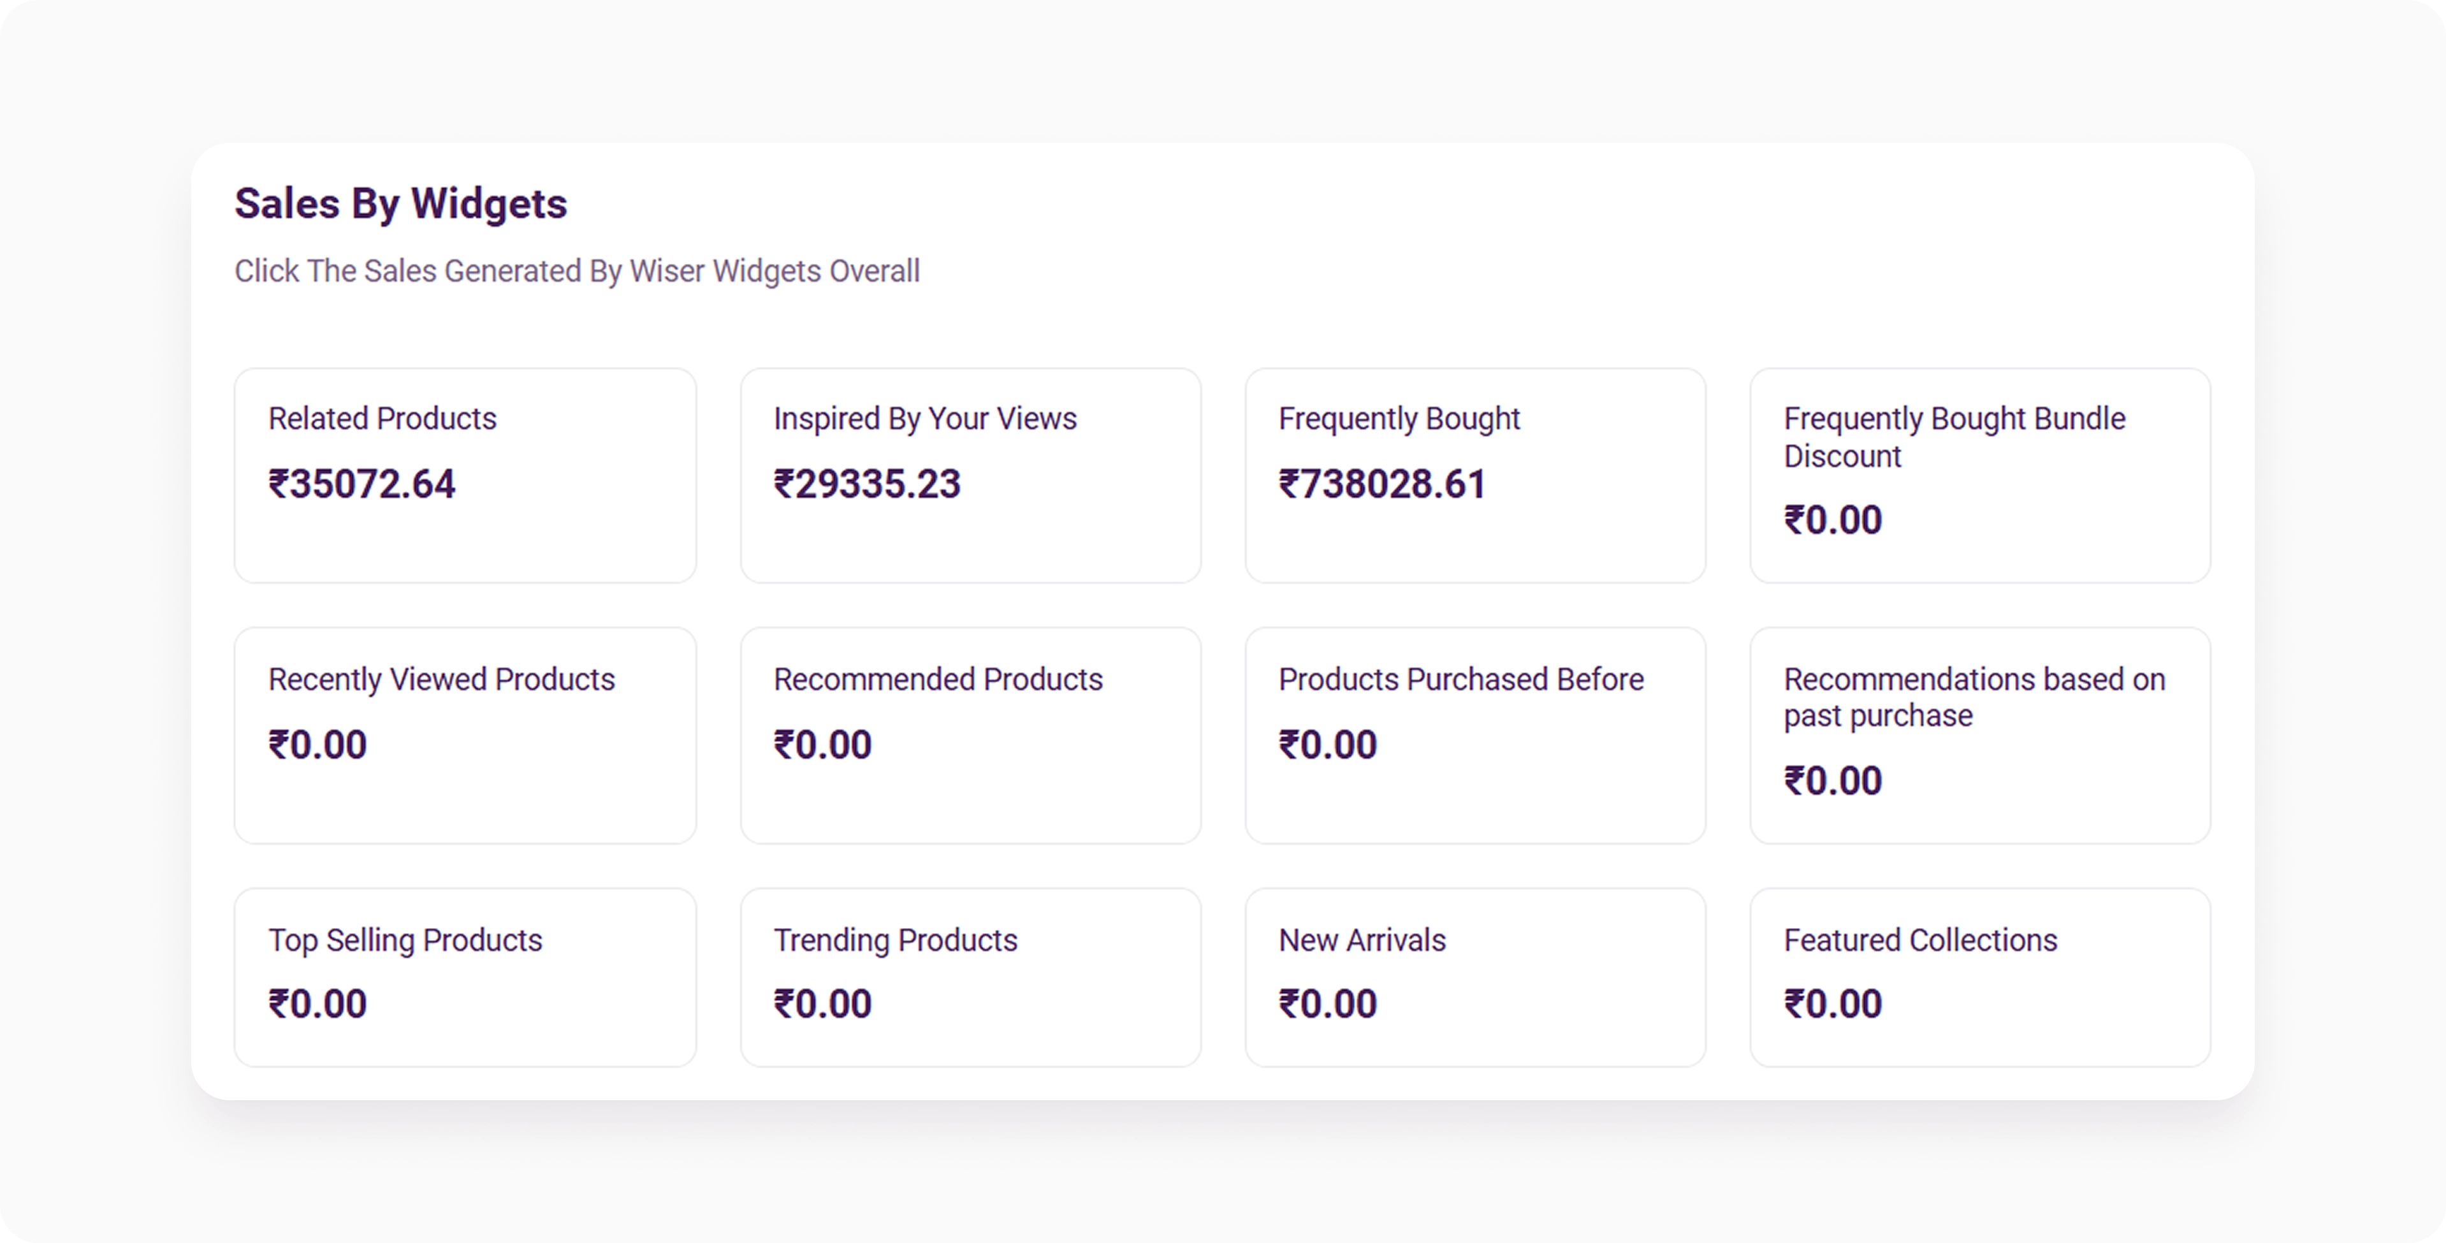Open Frequently Bought Bundle Discount card
This screenshot has height=1243, width=2446.
coord(1981,476)
